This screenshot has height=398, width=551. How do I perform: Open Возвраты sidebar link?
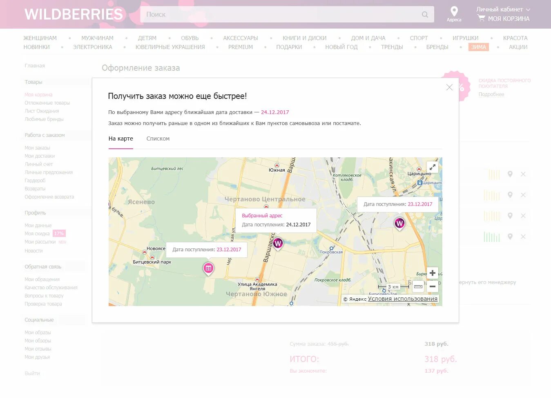pyautogui.click(x=35, y=189)
